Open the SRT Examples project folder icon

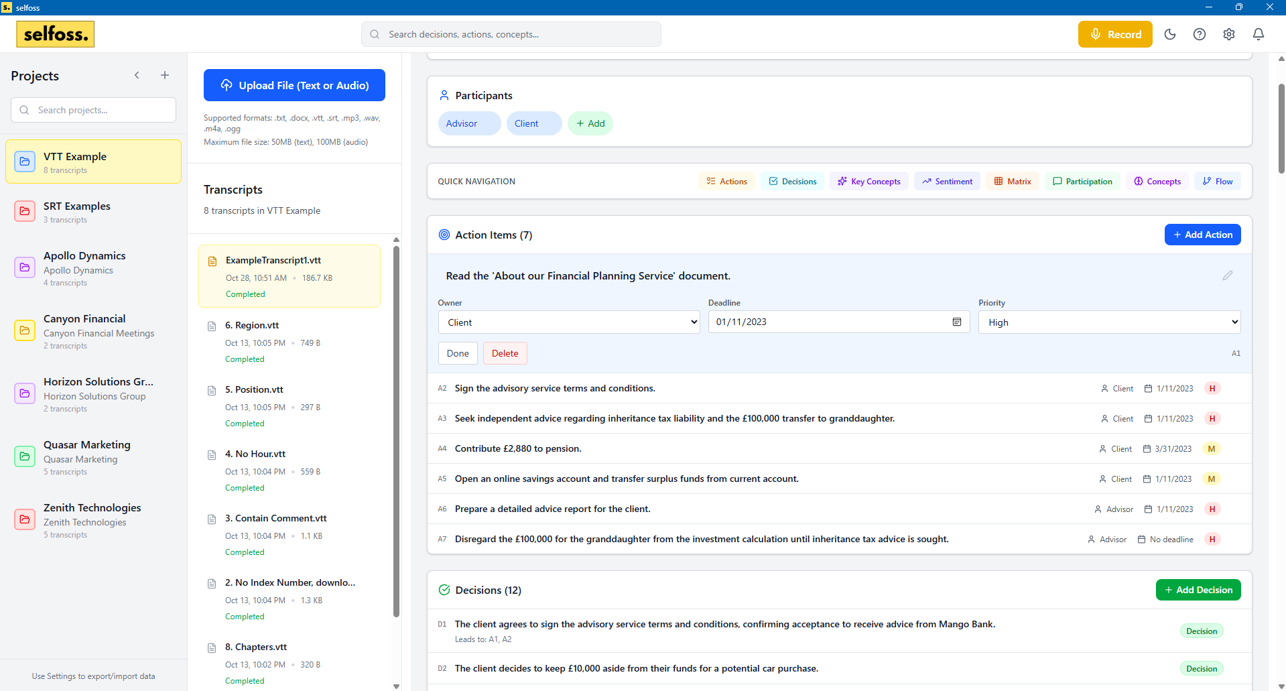pos(25,211)
